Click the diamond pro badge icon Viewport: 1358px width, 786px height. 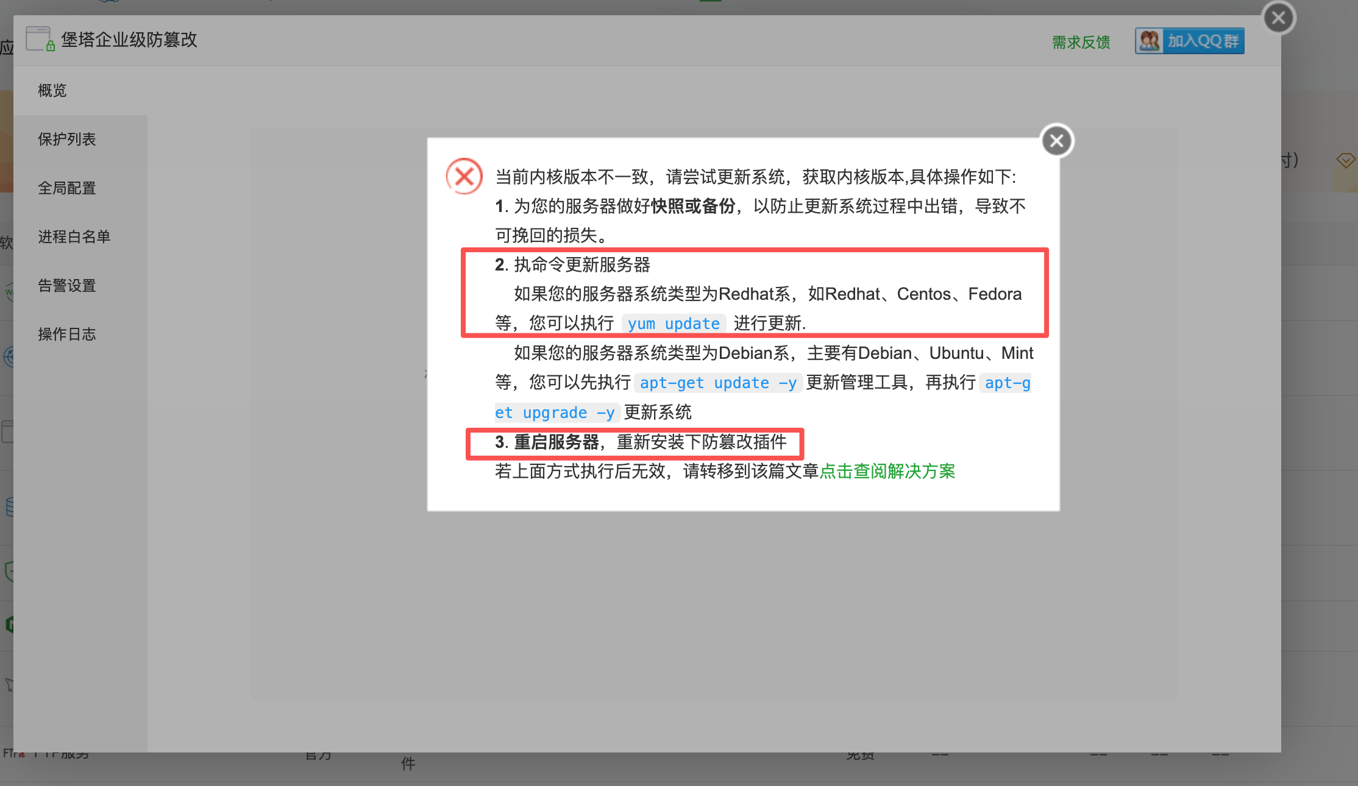1346,160
